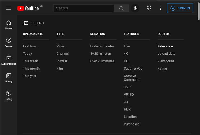Enable the Subtitles/CC feature filter
200x135 pixels.
pyautogui.click(x=133, y=69)
